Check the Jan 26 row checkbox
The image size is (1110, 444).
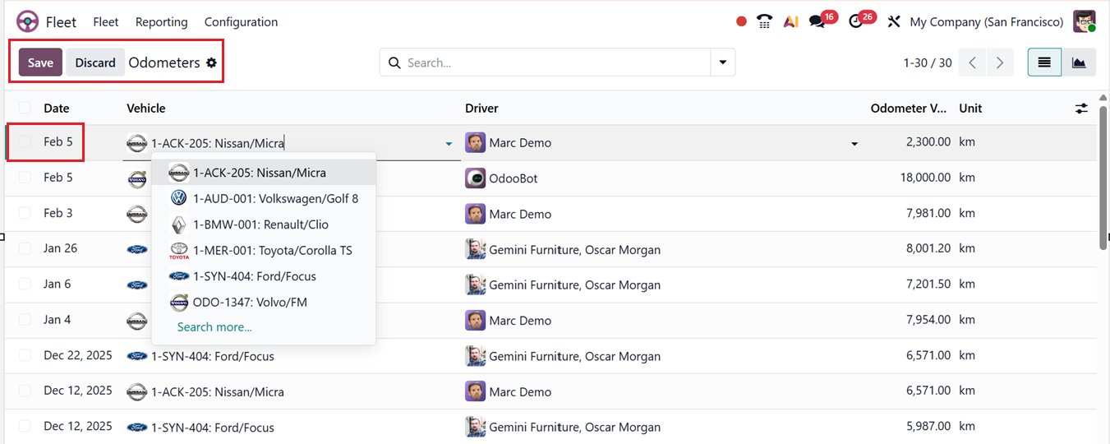tap(25, 248)
